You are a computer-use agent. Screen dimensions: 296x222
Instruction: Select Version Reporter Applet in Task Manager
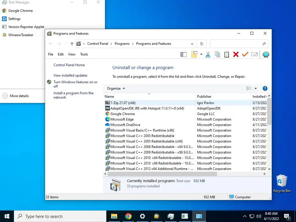26,27
